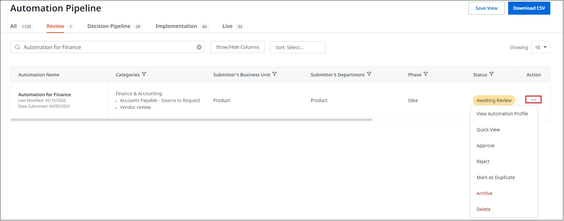Open the Status column filter icon
Viewport: 564px width, 221px height.
pos(492,74)
